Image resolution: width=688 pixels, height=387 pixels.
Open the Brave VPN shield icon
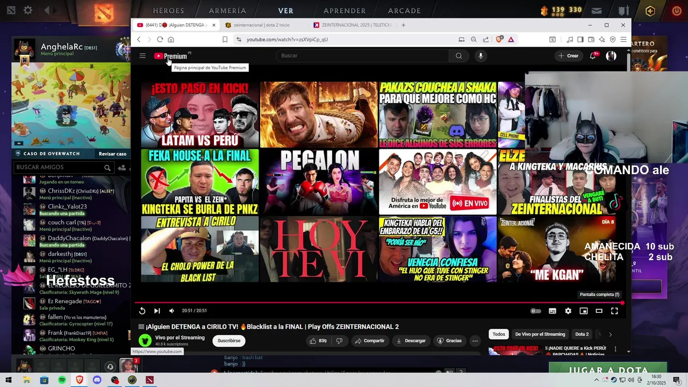pyautogui.click(x=613, y=39)
